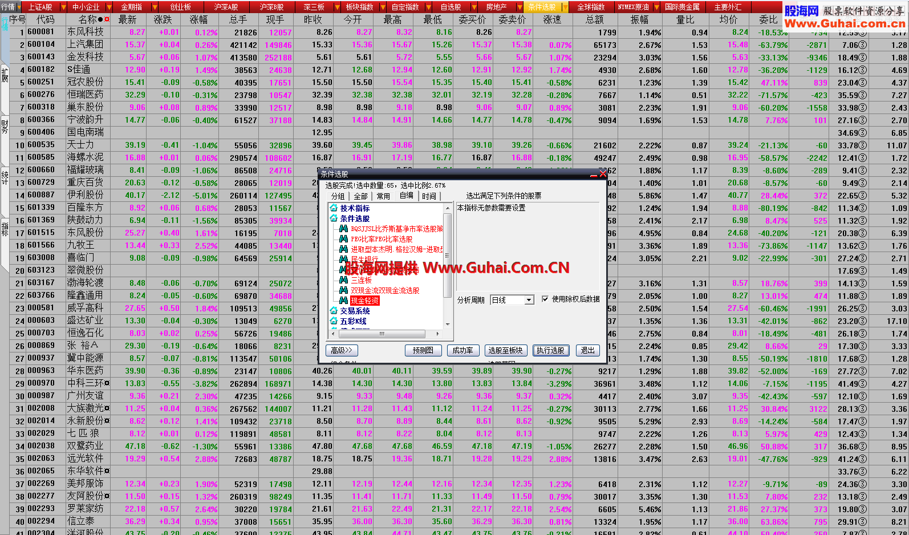The height and width of the screenshot is (535, 909).
Task: Switch to the 时间 tab in dialog
Action: pyautogui.click(x=429, y=196)
